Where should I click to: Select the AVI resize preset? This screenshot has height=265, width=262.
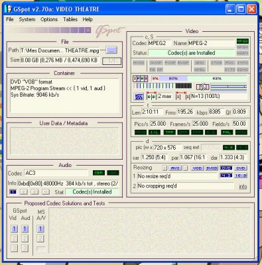click(x=175, y=168)
